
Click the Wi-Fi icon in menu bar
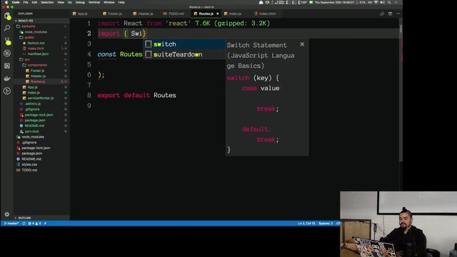376,2
